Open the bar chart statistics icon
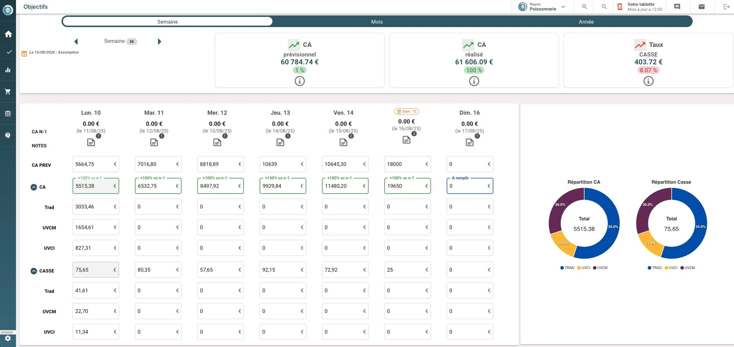Viewport: 734px width, 347px height. pyautogui.click(x=8, y=70)
